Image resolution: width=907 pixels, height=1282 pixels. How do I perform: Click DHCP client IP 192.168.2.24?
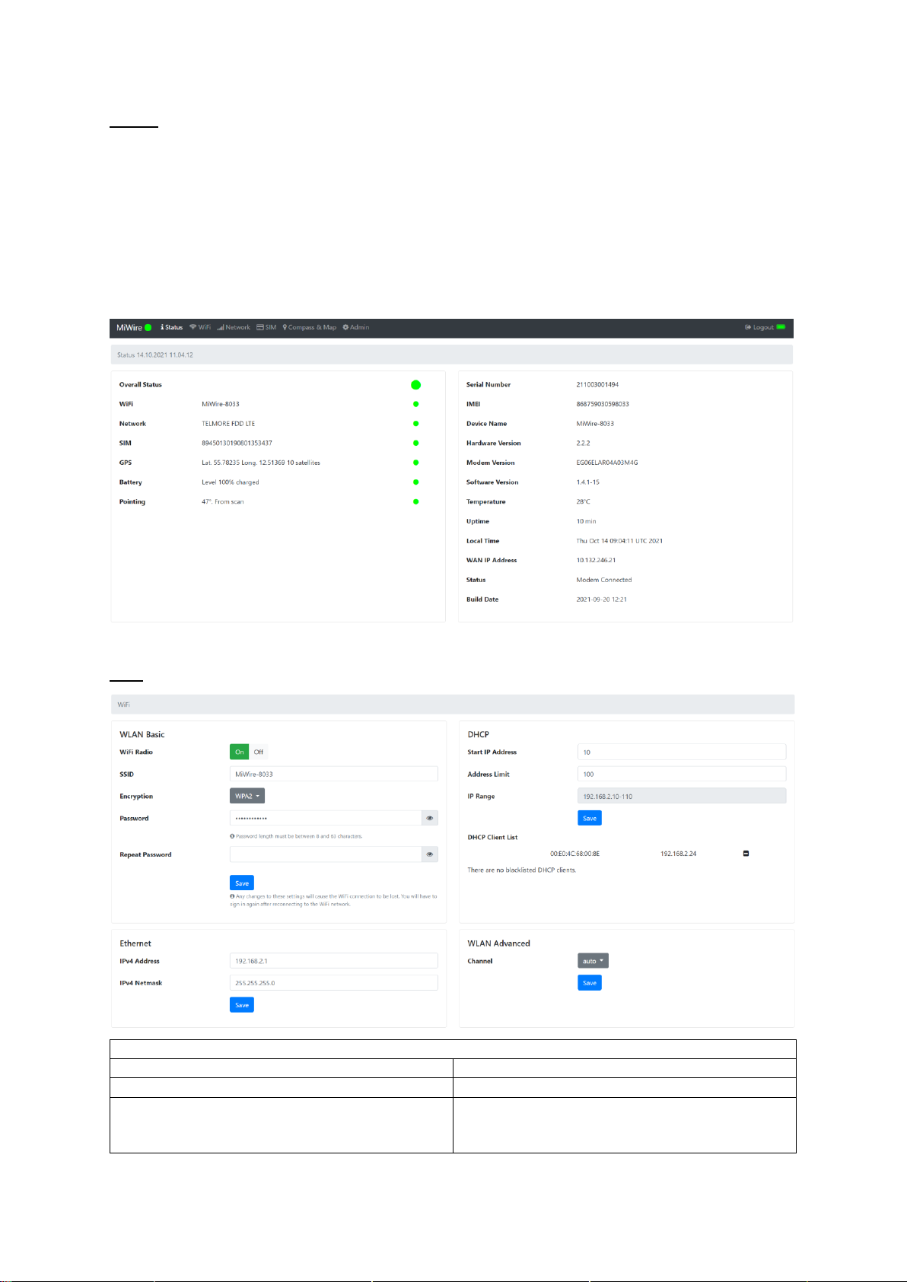678,854
